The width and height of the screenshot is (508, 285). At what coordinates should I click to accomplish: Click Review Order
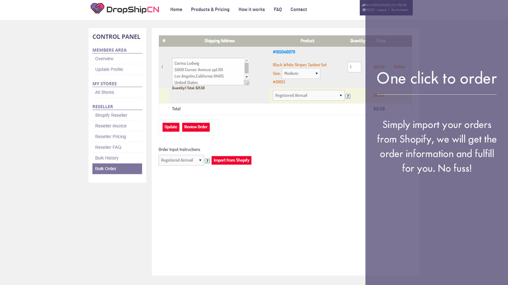click(x=196, y=127)
